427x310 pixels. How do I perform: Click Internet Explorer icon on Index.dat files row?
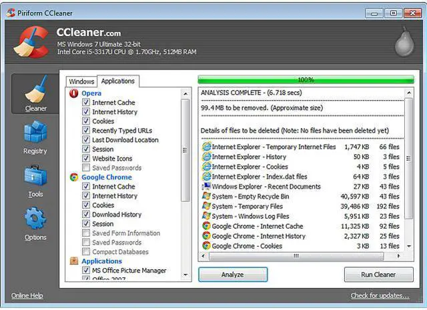(206, 177)
